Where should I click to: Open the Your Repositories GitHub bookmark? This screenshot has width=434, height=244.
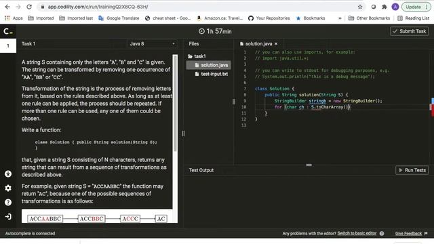click(269, 18)
